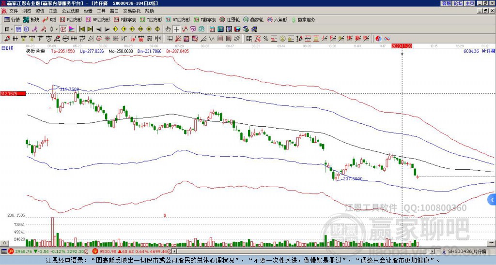496x265 pixels.
Task: Click the black right arrow icon
Action: click(107, 29)
